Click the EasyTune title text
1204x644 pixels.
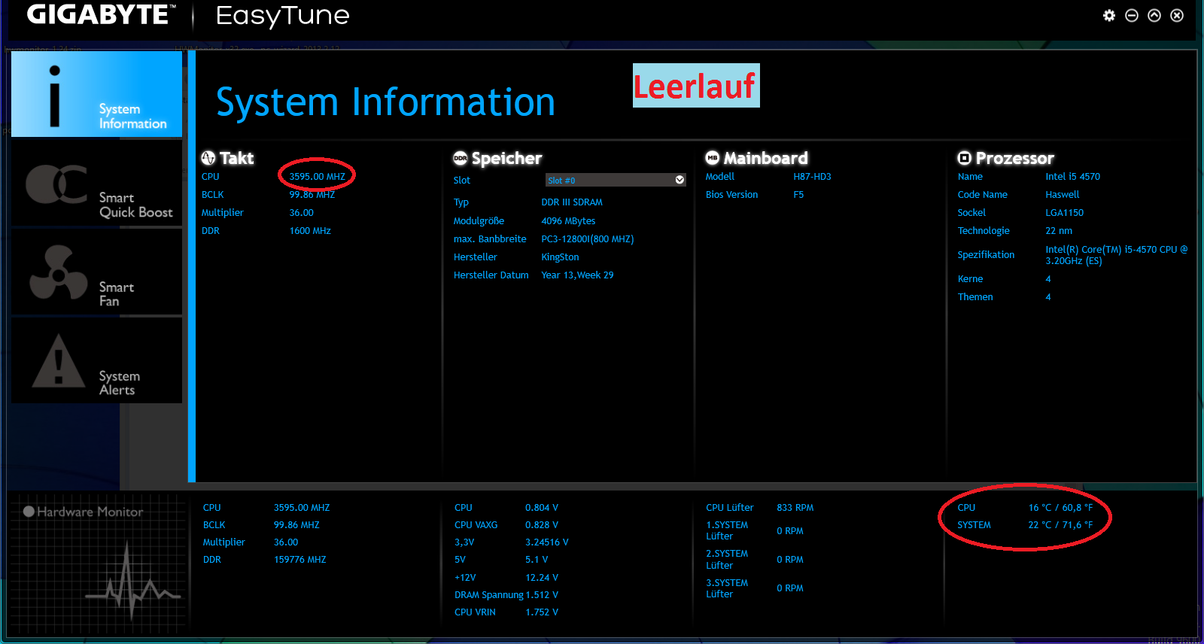[x=283, y=16]
